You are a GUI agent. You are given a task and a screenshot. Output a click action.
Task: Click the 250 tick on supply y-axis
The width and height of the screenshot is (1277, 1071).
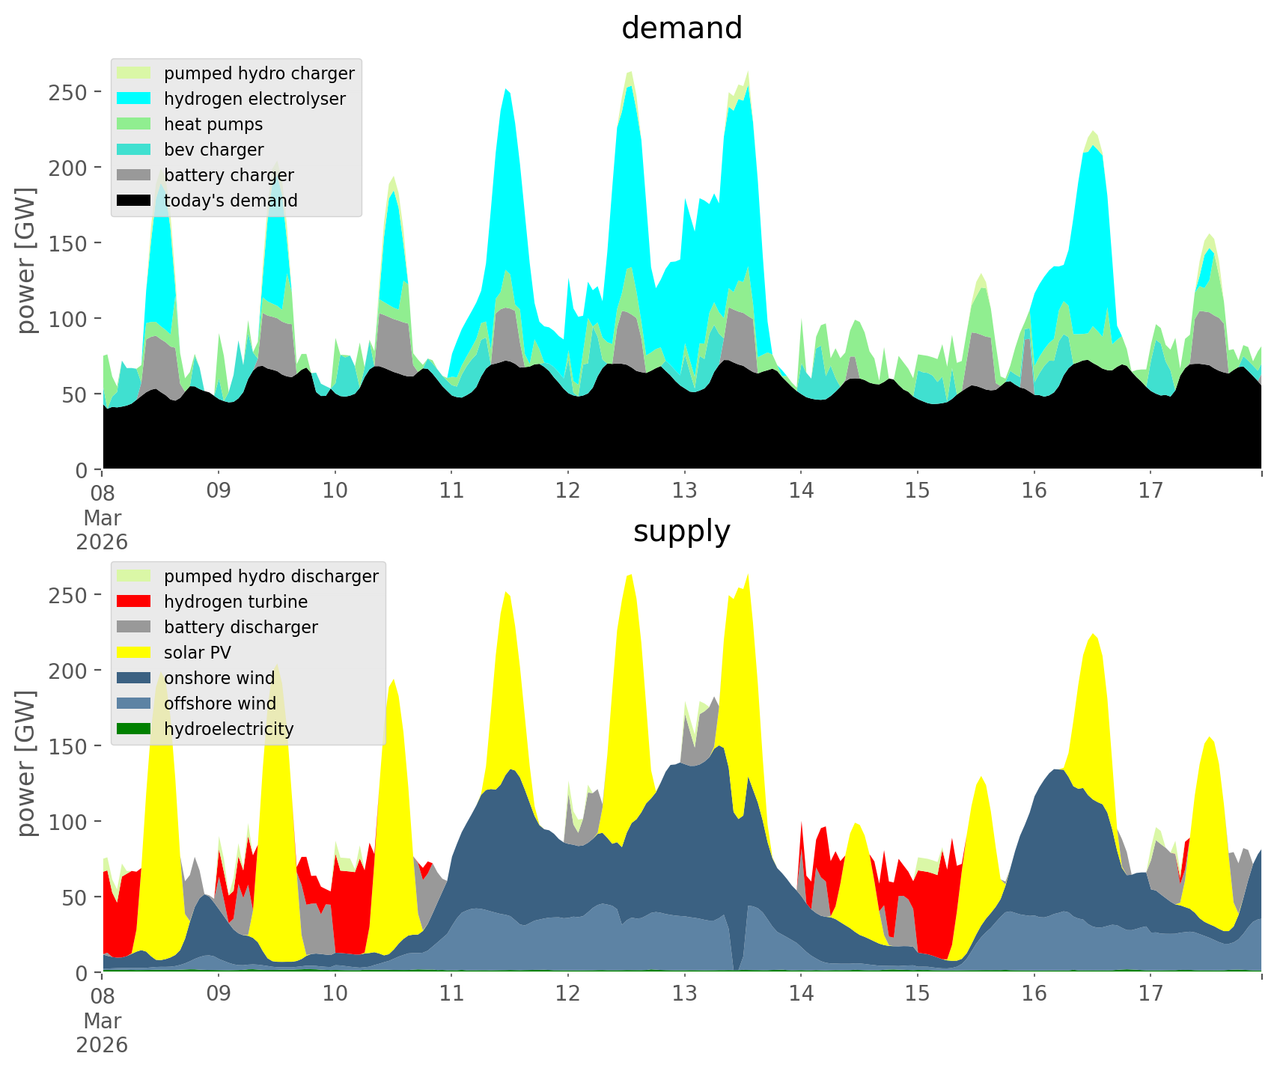click(73, 595)
